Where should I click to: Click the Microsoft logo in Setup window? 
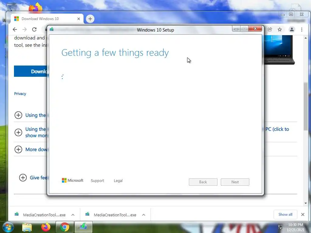(72, 181)
